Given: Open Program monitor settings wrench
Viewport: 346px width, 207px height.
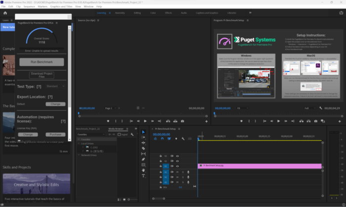Looking at the screenshot, I should coord(321,108).
